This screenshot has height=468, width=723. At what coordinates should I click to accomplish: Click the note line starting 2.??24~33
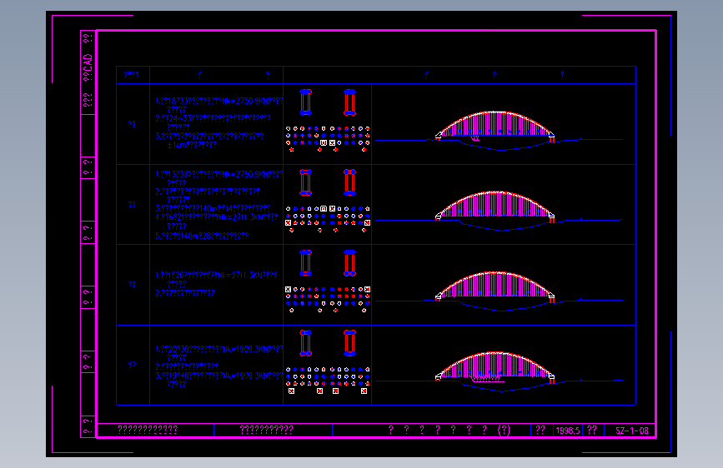213,118
